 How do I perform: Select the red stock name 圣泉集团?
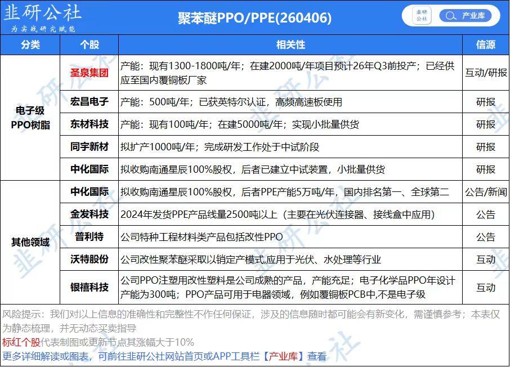pyautogui.click(x=90, y=73)
